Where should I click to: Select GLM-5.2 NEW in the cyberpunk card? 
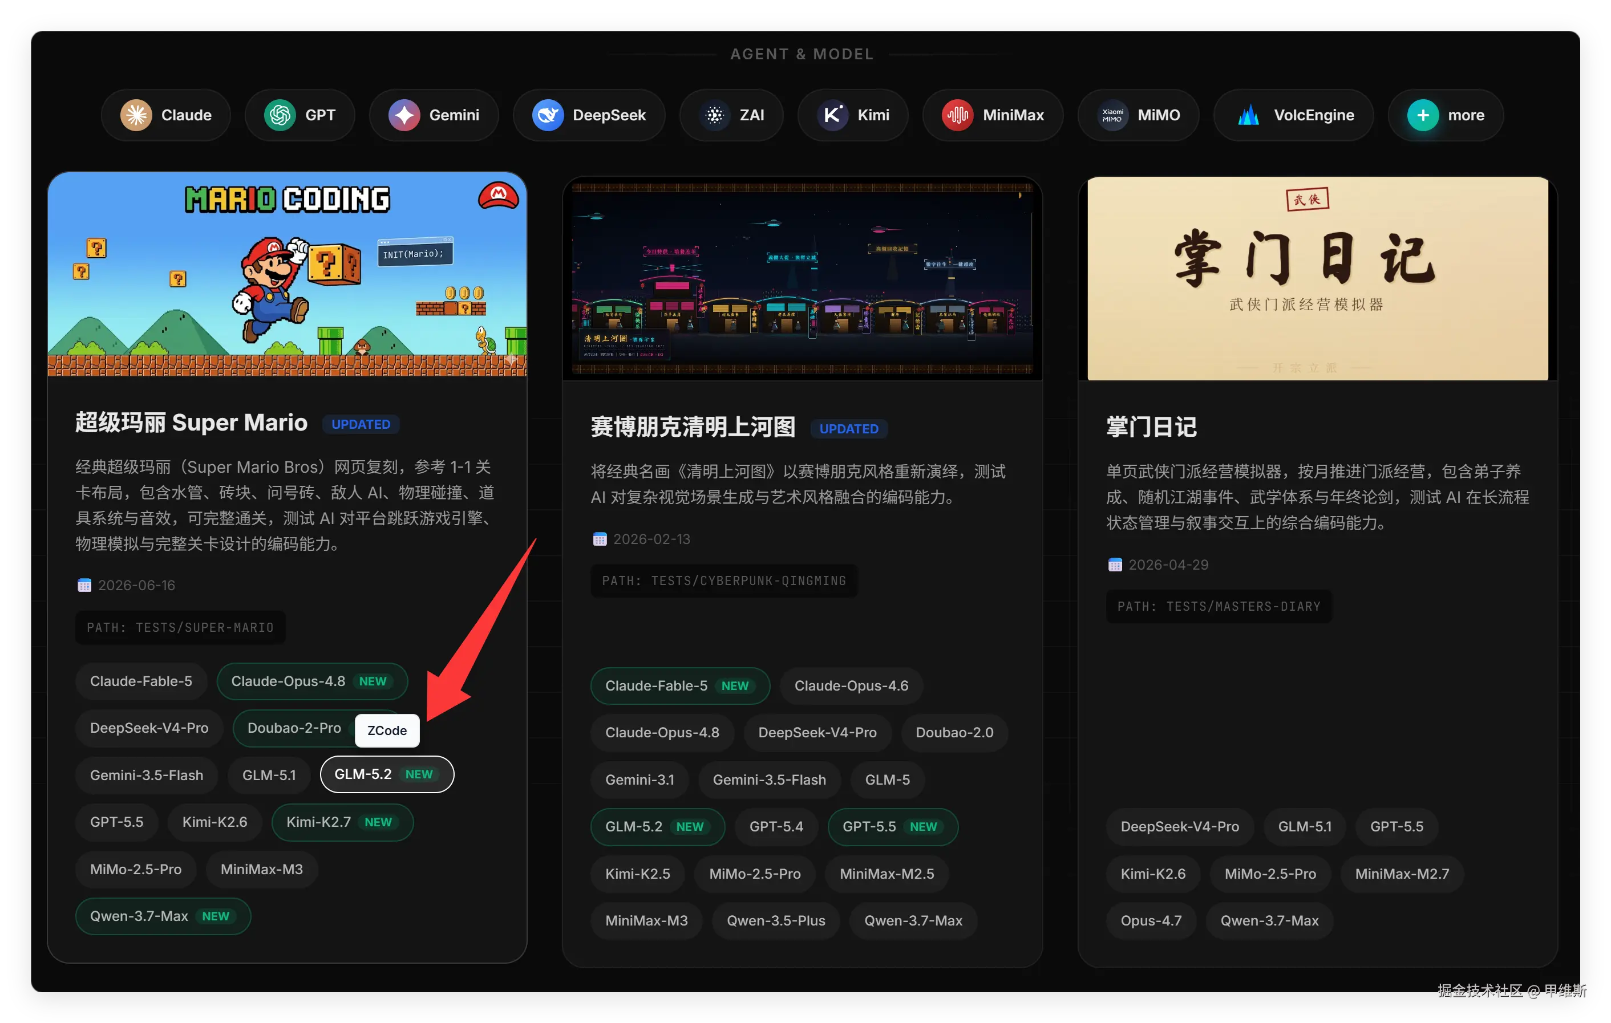pos(657,827)
